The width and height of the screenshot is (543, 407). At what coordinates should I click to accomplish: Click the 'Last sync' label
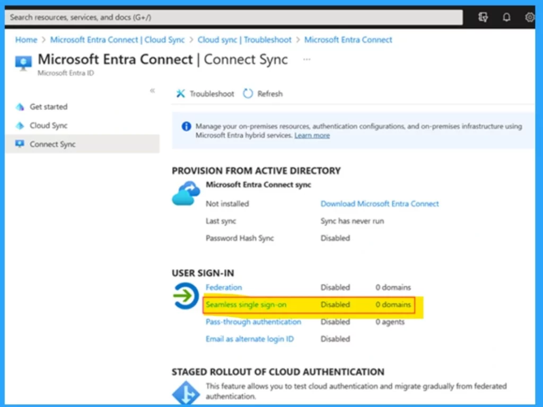point(221,221)
